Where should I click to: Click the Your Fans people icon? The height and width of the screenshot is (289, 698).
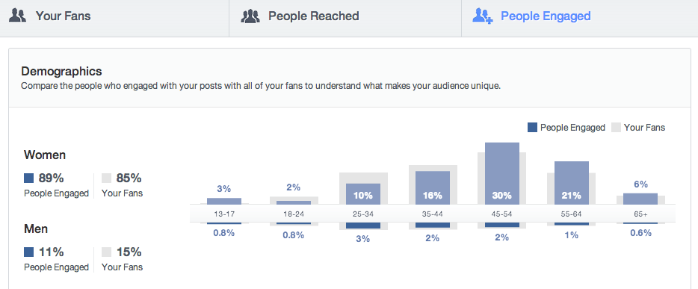(x=17, y=16)
